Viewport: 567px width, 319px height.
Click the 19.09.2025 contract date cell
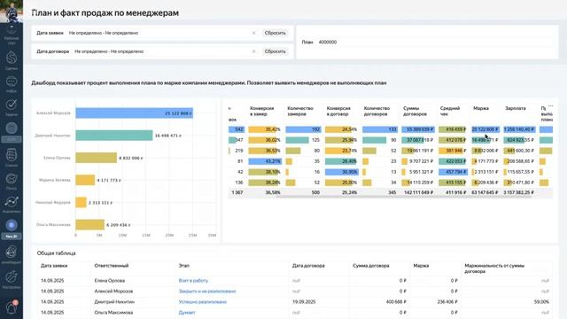(304, 301)
